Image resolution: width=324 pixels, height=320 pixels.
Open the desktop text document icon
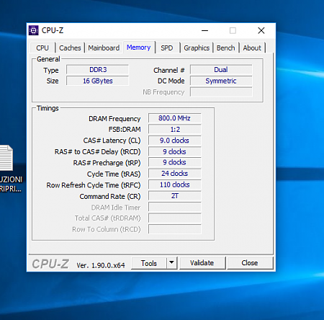[x=6, y=158]
